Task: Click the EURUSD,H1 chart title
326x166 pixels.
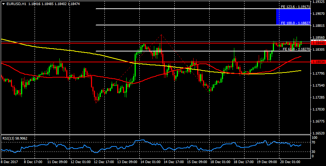Action: 16,4
